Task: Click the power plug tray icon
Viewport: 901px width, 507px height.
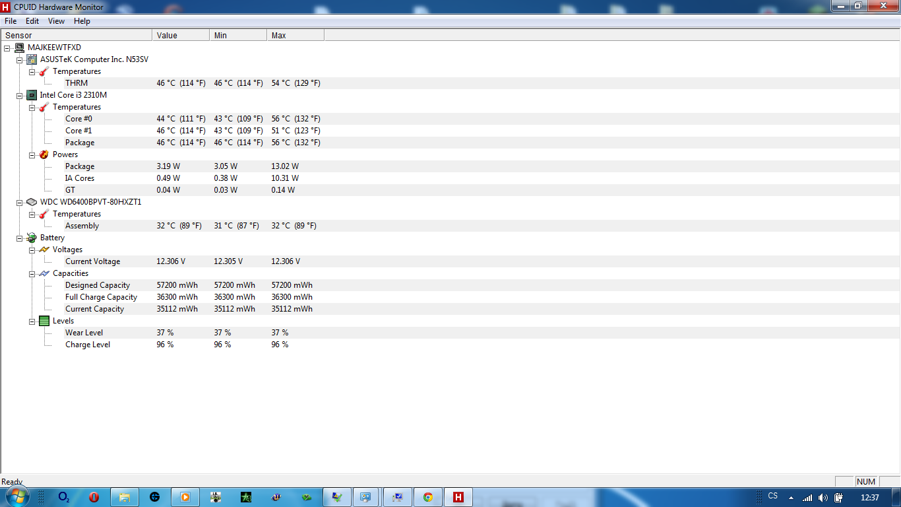Action: [x=838, y=497]
